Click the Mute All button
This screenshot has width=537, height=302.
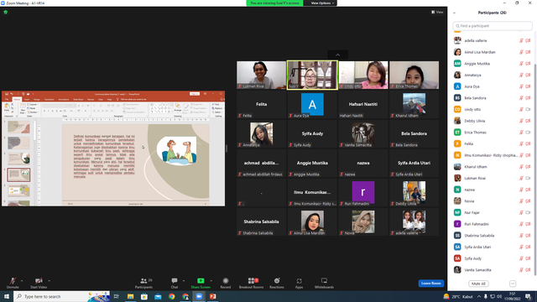point(478,284)
